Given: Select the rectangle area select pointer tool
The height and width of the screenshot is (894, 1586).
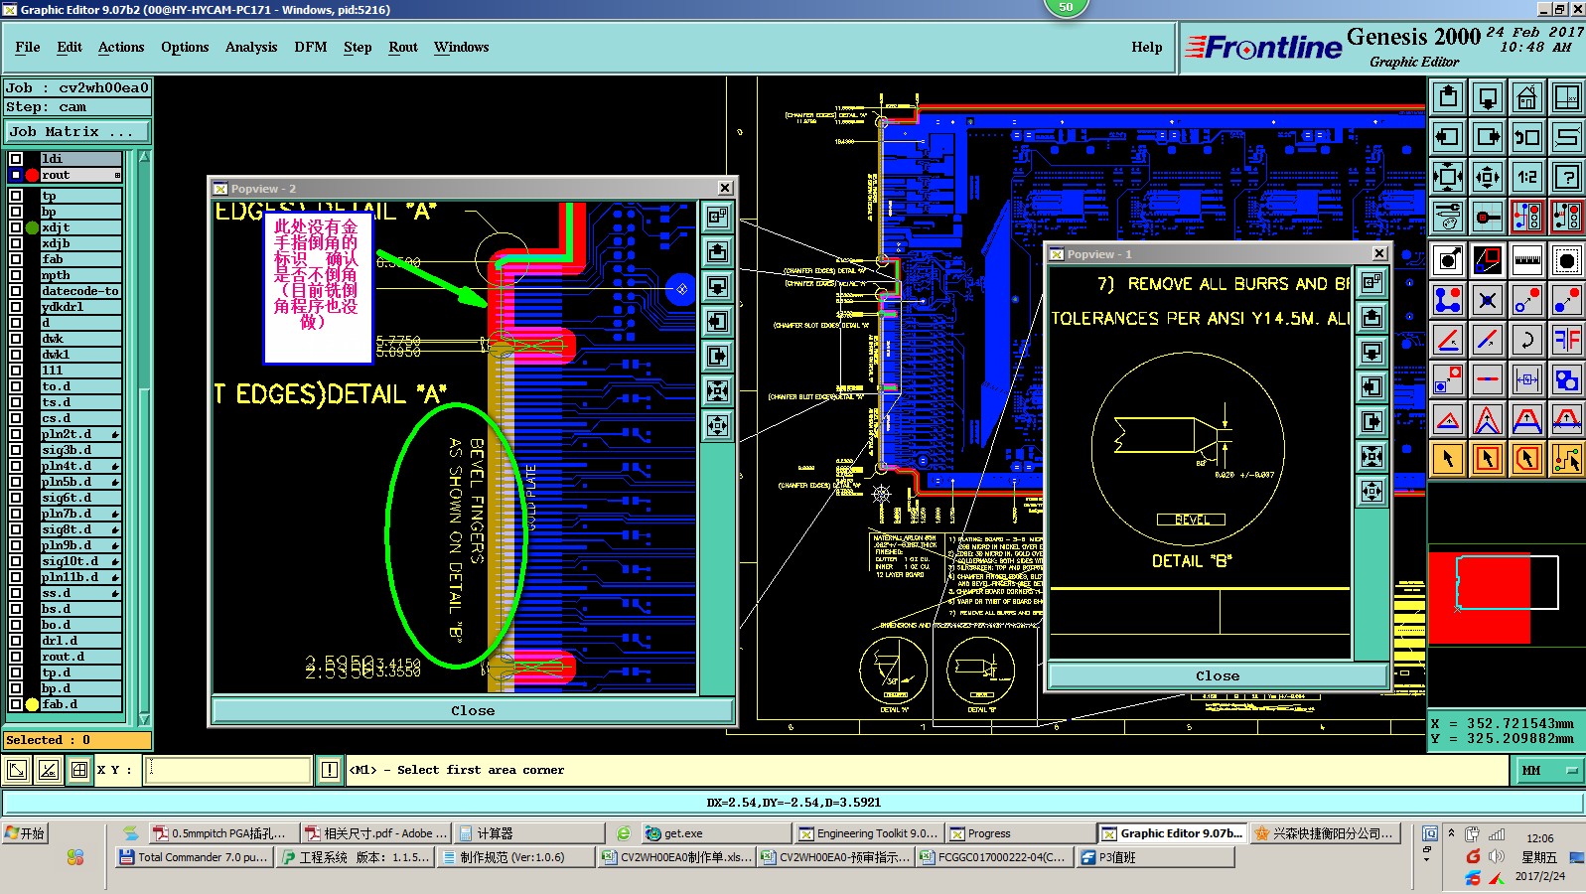Looking at the screenshot, I should click(1488, 459).
